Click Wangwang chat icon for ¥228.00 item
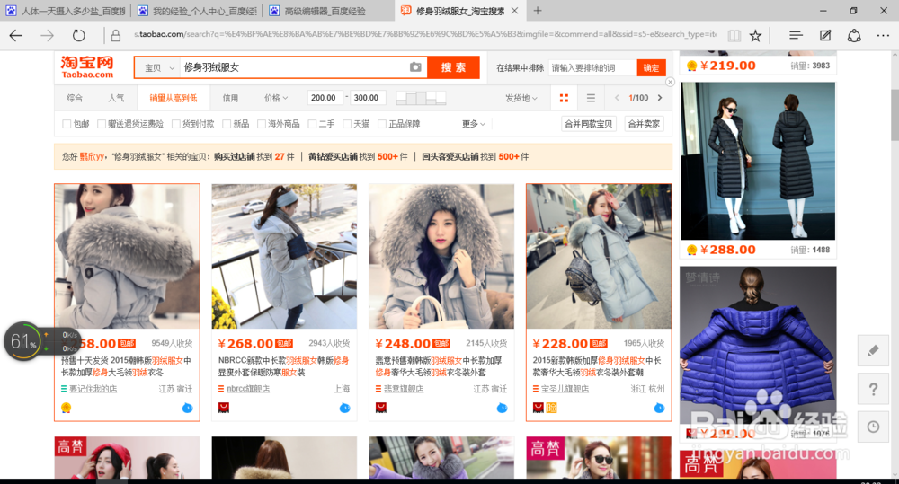Image resolution: width=899 pixels, height=484 pixels. [659, 408]
